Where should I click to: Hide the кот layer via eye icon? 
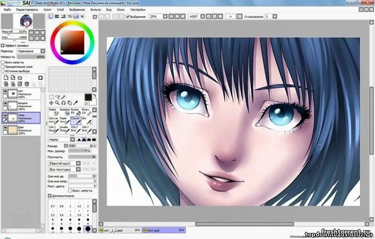pos(5,91)
